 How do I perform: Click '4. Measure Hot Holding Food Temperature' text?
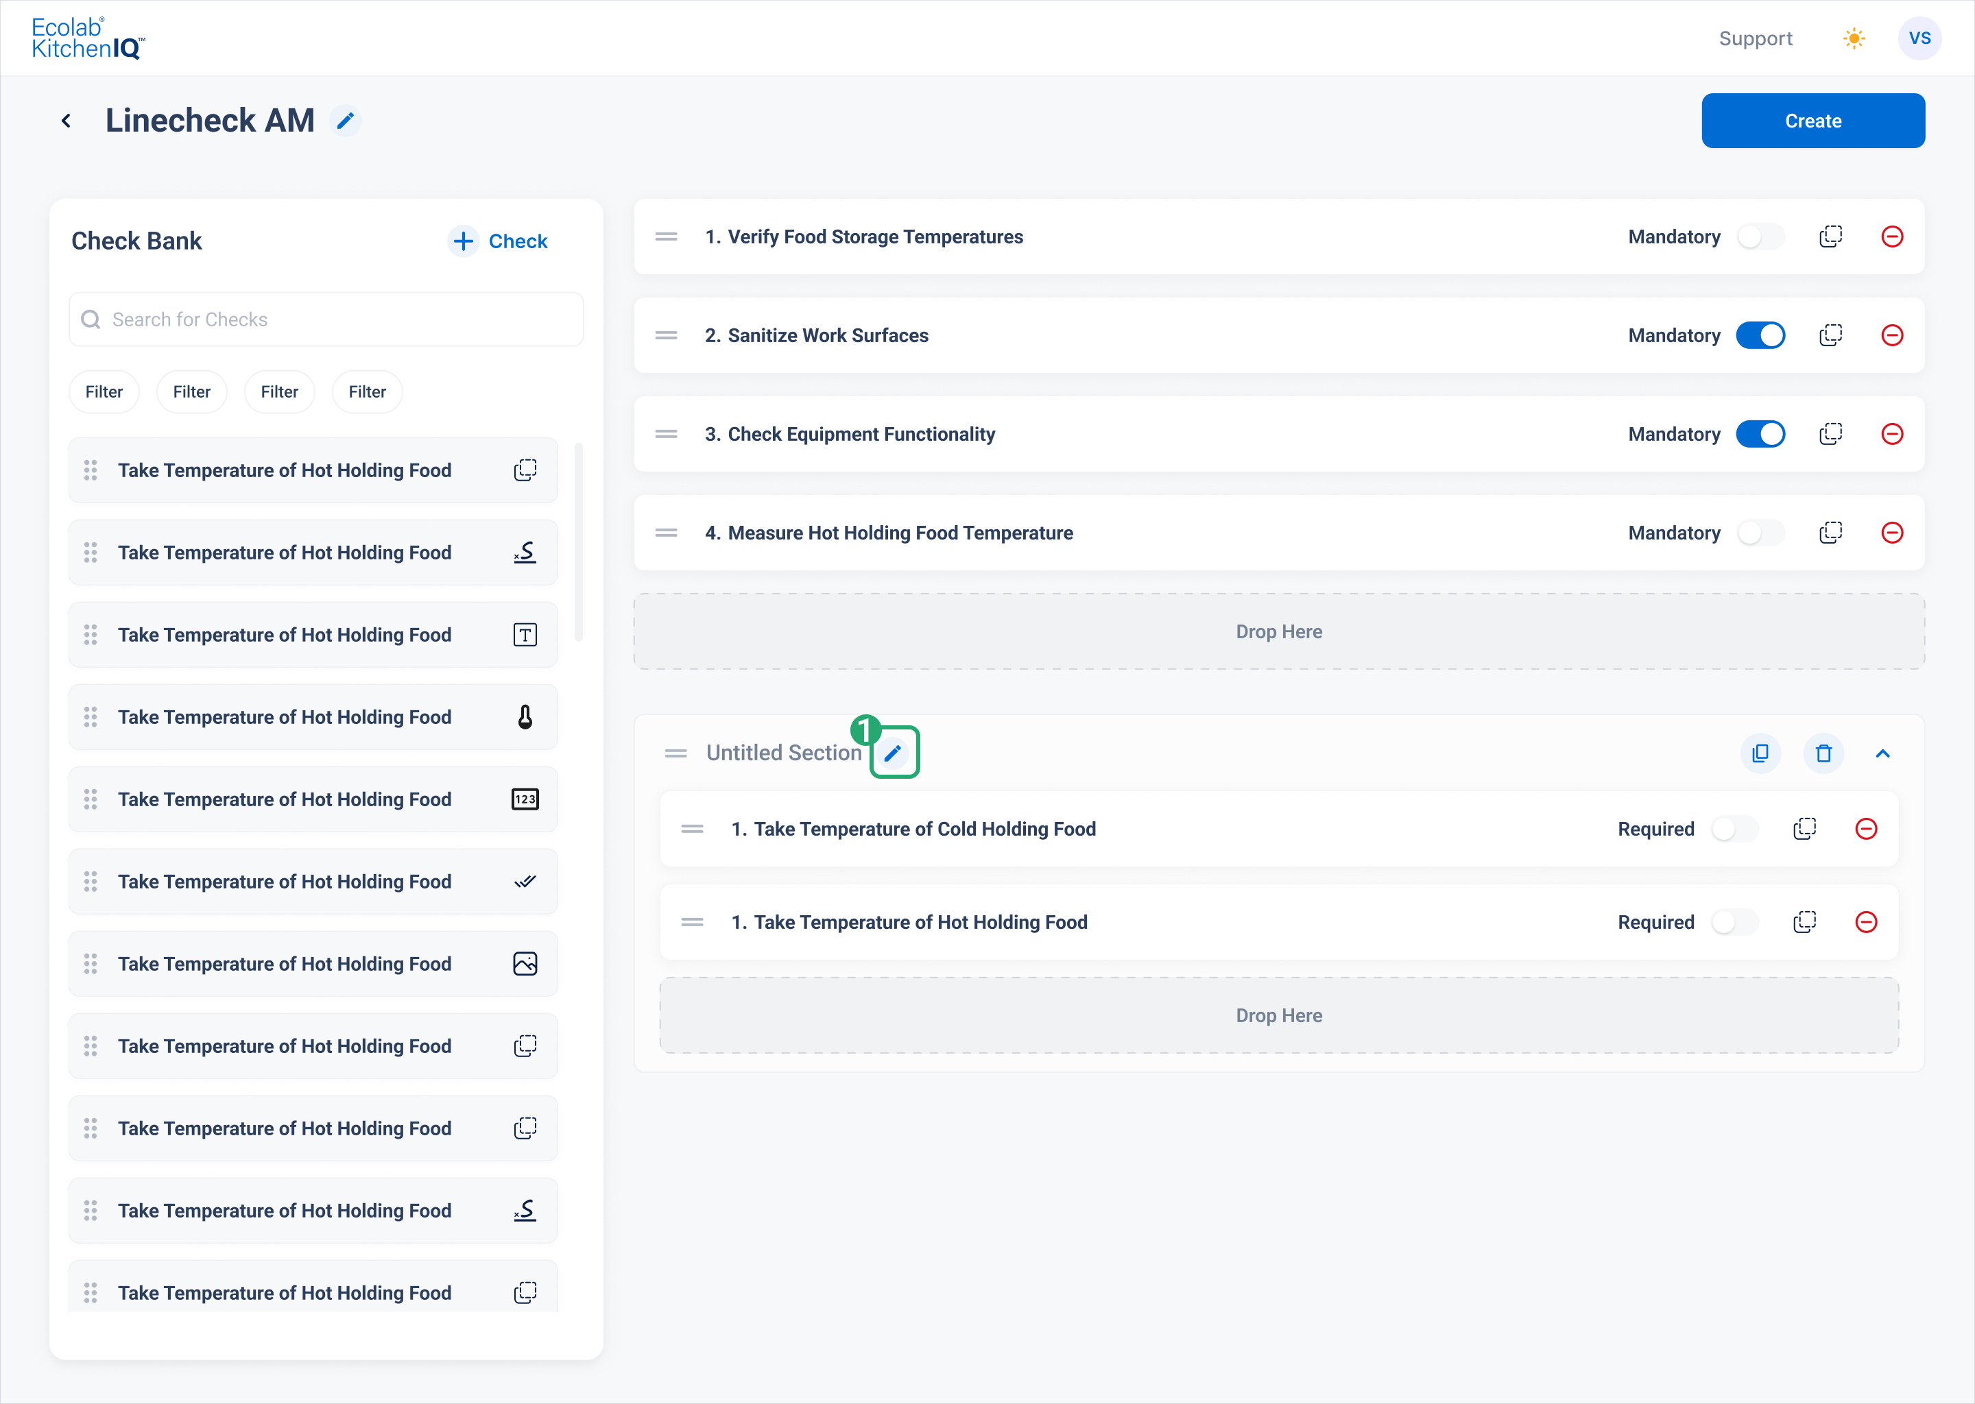[x=889, y=533]
